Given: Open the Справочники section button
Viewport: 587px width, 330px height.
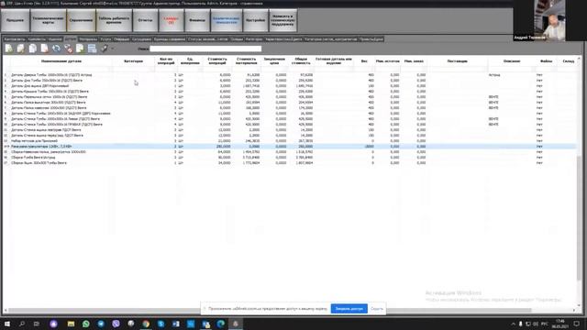Looking at the screenshot, I should click(x=81, y=20).
